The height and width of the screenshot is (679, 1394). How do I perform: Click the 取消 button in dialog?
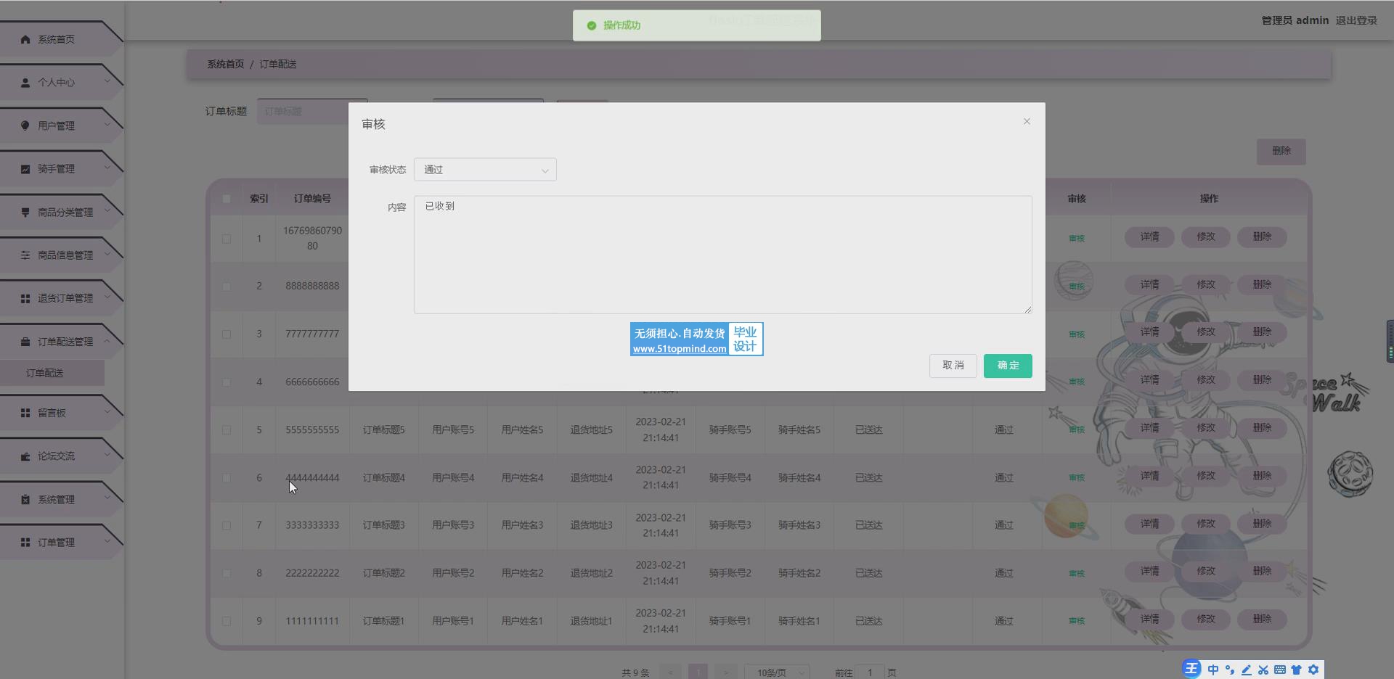[953, 366]
